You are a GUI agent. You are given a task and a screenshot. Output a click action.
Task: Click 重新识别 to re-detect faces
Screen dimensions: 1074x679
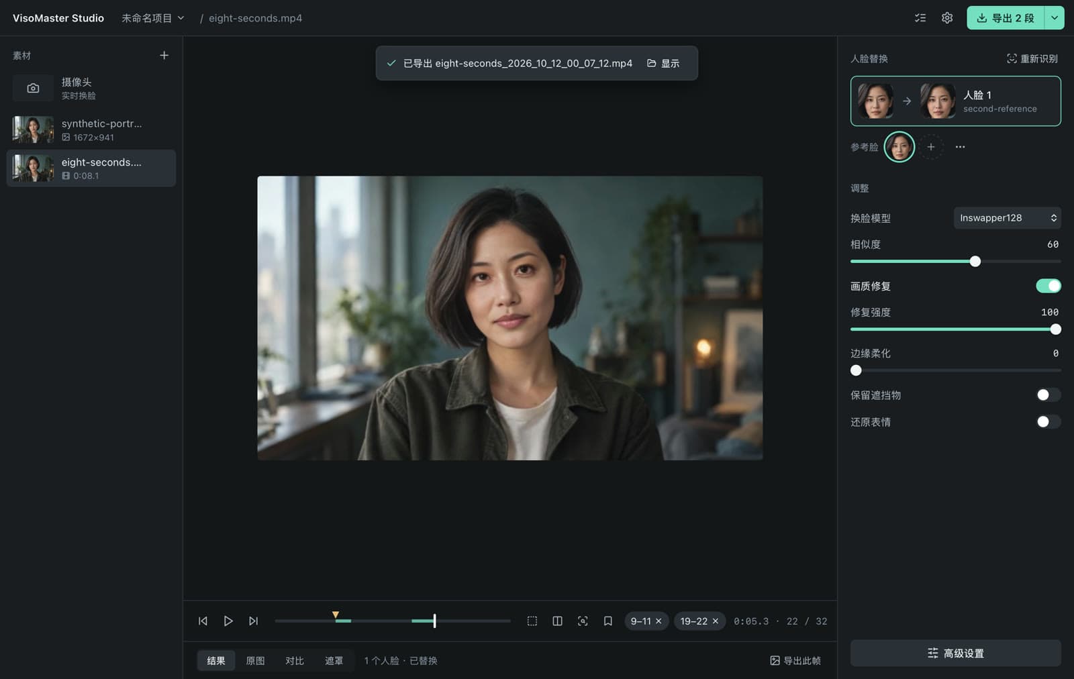pos(1032,59)
